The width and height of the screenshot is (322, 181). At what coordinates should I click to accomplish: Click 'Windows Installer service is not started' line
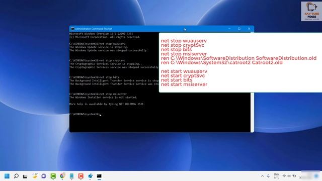coord(103,97)
